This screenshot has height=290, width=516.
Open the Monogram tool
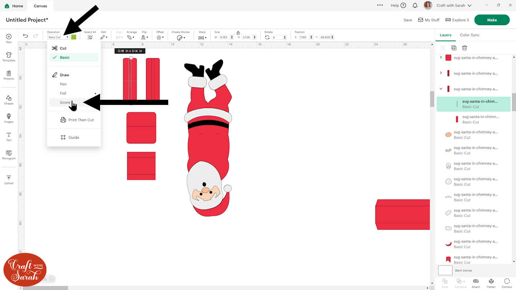click(9, 154)
